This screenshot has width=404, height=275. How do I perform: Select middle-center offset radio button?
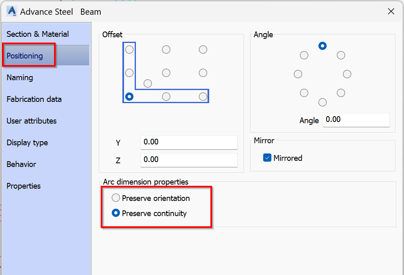click(x=166, y=73)
